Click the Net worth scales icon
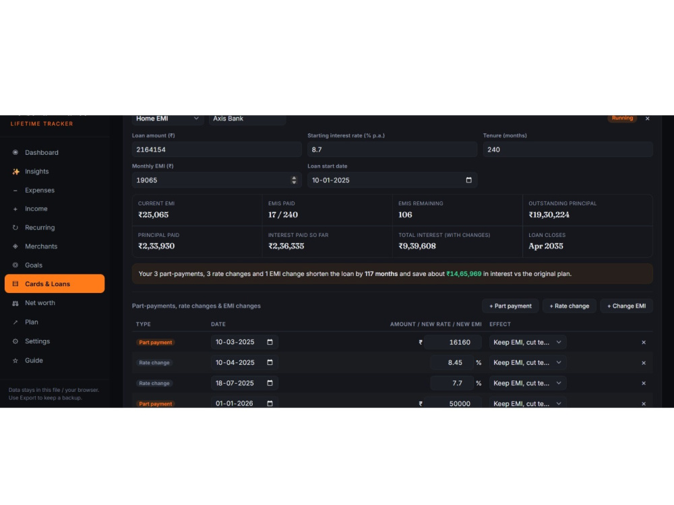The width and height of the screenshot is (674, 505). (x=16, y=303)
